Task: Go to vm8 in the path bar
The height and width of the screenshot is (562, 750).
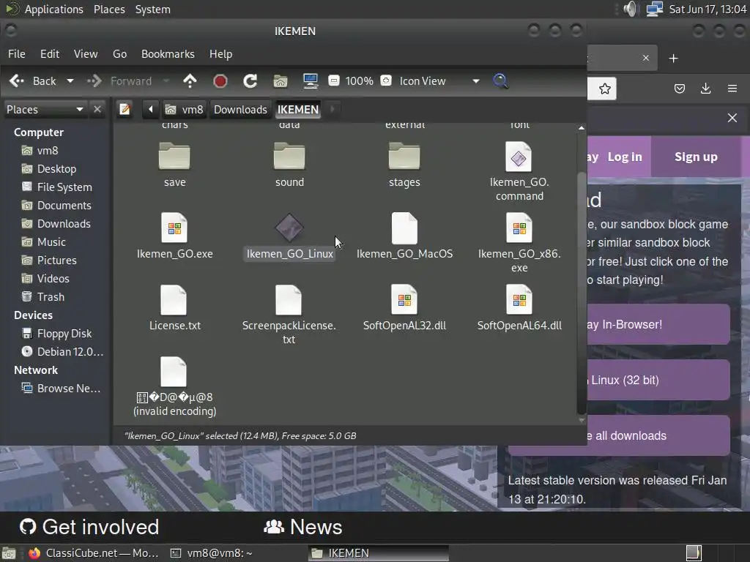Action: 185,110
